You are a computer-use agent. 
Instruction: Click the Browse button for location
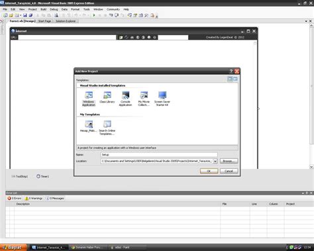point(229,161)
